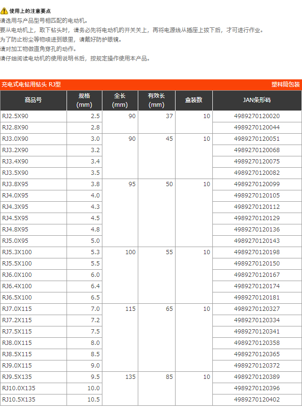This screenshot has width=302, height=411.
Task: Click the 全长 (mm) column header
Action: click(120, 100)
